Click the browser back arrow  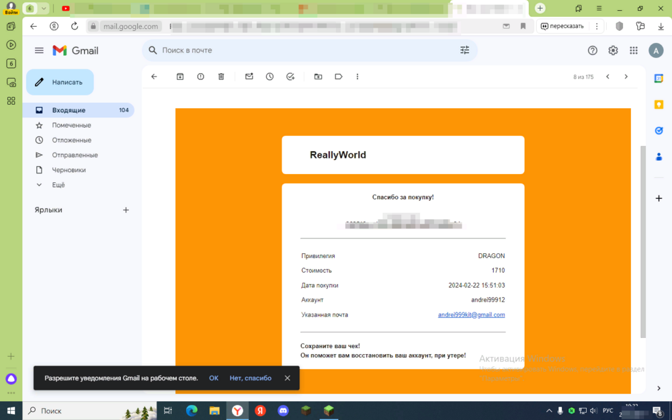tap(34, 26)
